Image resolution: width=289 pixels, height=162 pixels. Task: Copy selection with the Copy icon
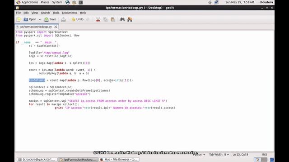click(x=105, y=19)
